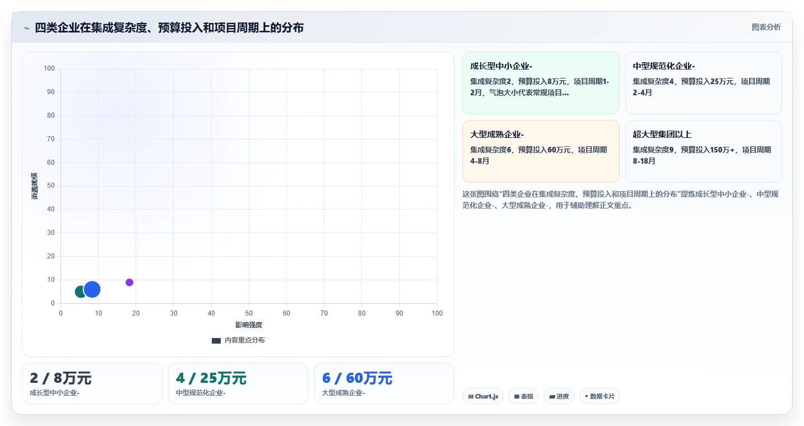The image size is (804, 426).
Task: Click the Chart.js tag chip
Action: pyautogui.click(x=483, y=396)
